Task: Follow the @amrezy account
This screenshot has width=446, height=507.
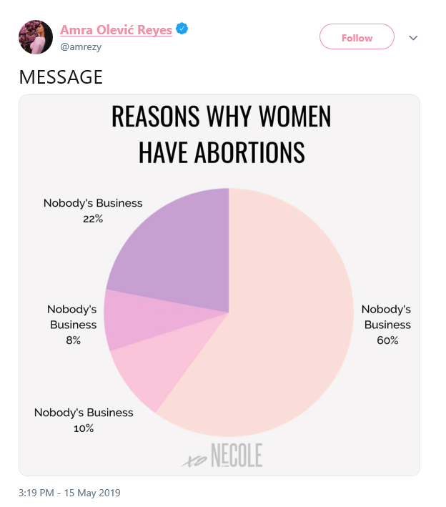Action: pyautogui.click(x=357, y=36)
